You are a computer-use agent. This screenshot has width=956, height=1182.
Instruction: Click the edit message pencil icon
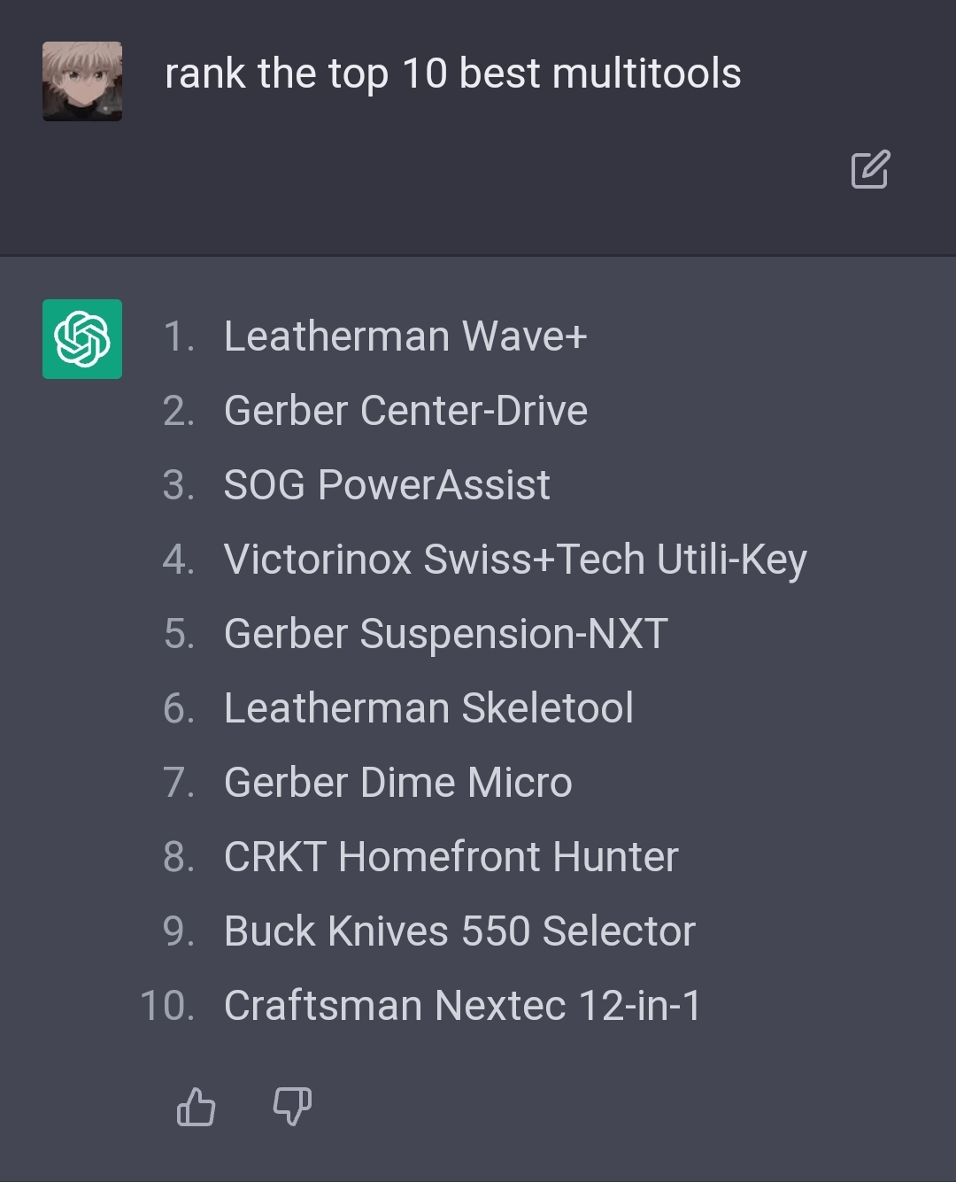(x=870, y=169)
